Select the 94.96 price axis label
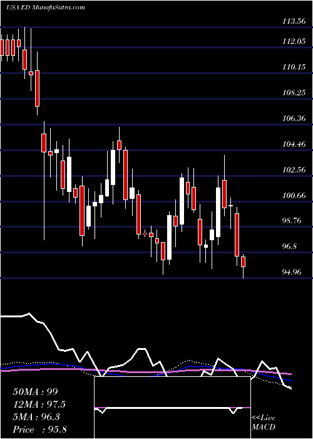 [x=293, y=272]
